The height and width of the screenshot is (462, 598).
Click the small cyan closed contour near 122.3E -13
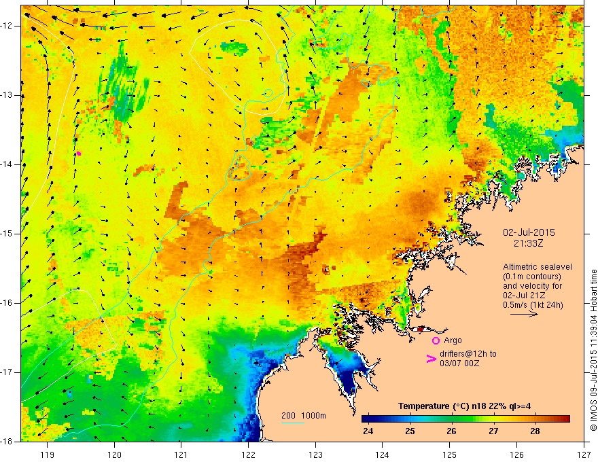pyautogui.click(x=268, y=92)
